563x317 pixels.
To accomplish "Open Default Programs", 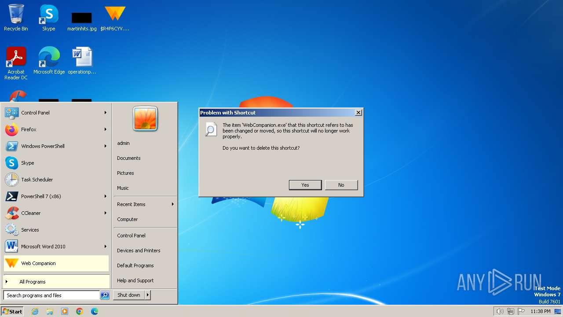I will click(145, 265).
